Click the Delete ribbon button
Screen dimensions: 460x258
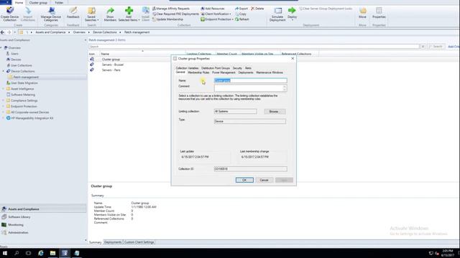(257, 9)
